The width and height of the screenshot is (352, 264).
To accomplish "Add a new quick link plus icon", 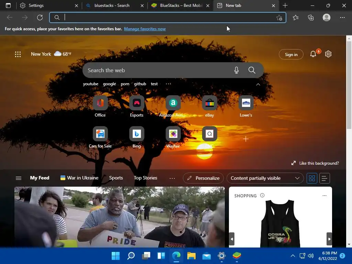I will pyautogui.click(x=246, y=139).
